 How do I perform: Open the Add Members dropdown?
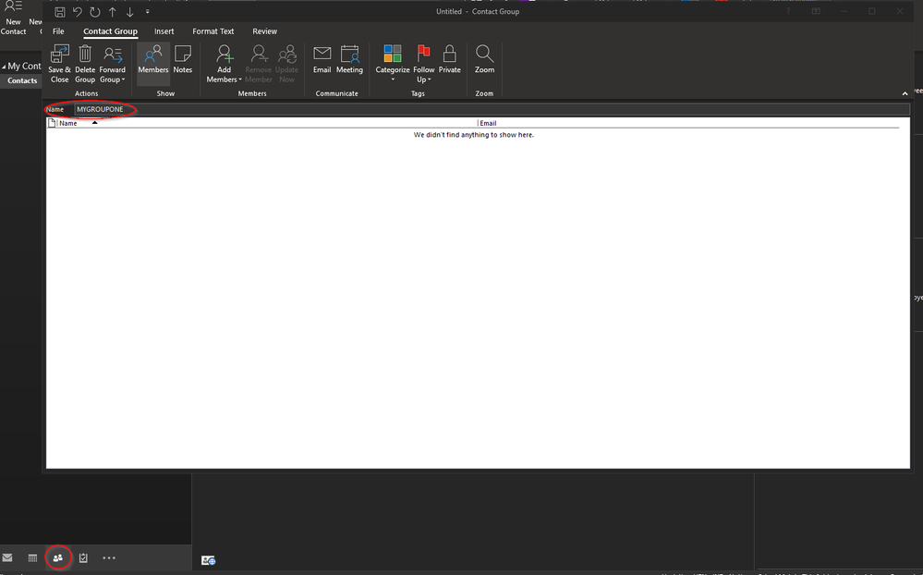click(223, 65)
